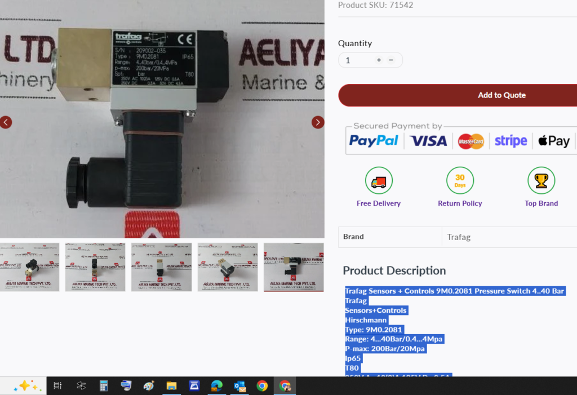Click the Task View taskbar icon
The image size is (577, 395).
pyautogui.click(x=57, y=386)
